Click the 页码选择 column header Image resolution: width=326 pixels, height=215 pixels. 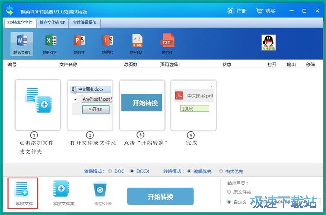pos(169,64)
